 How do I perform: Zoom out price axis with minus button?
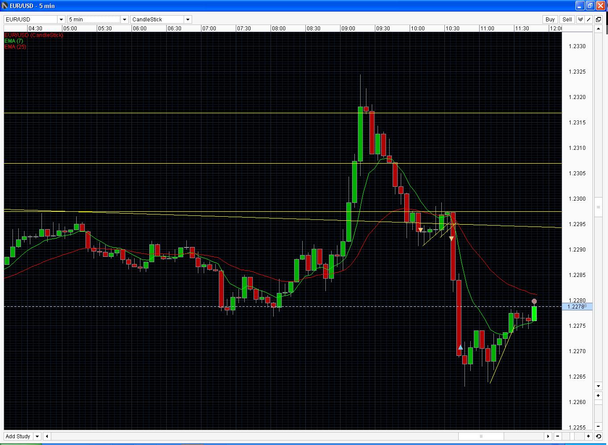pos(599,427)
